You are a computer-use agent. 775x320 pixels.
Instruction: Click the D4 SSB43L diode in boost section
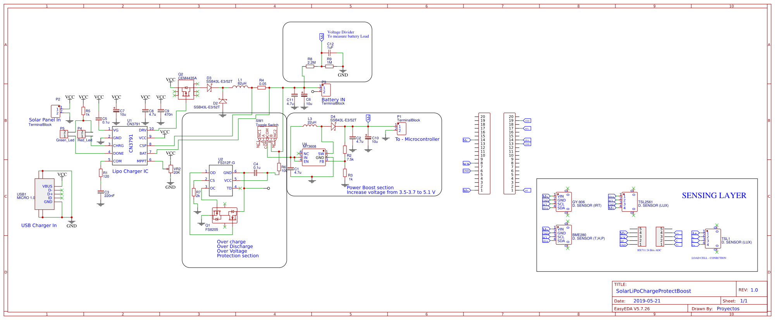[x=333, y=127]
